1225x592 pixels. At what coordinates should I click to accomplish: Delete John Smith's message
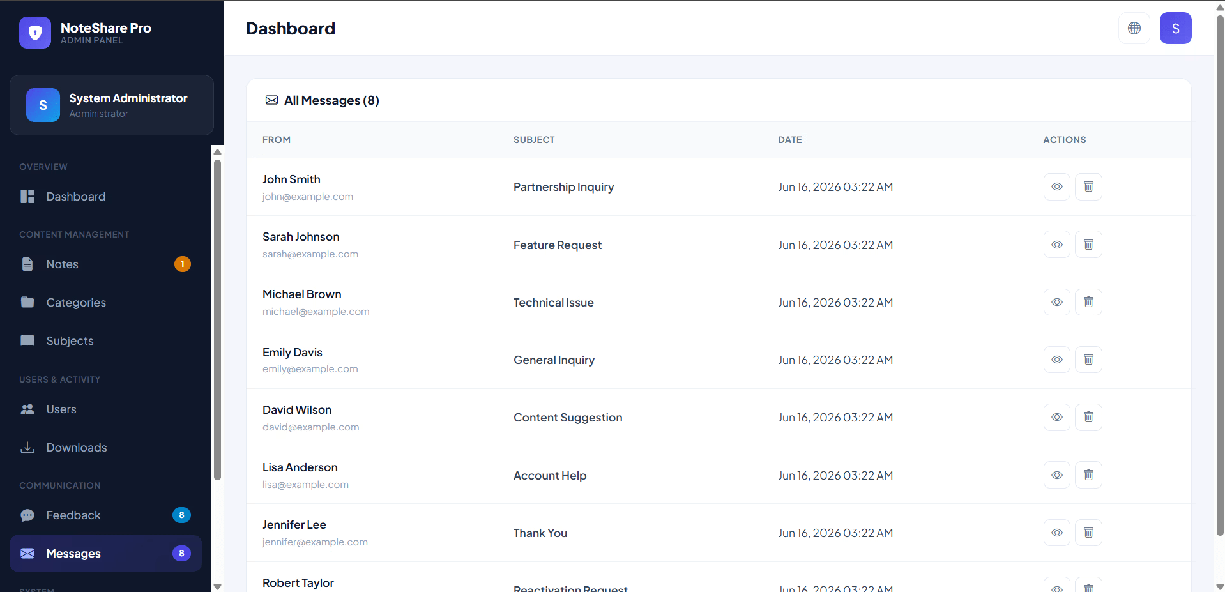[x=1089, y=186]
